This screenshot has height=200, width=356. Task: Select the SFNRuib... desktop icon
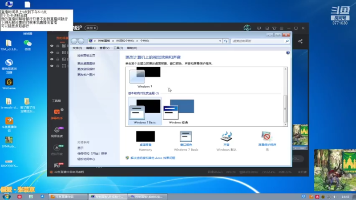click(x=9, y=142)
